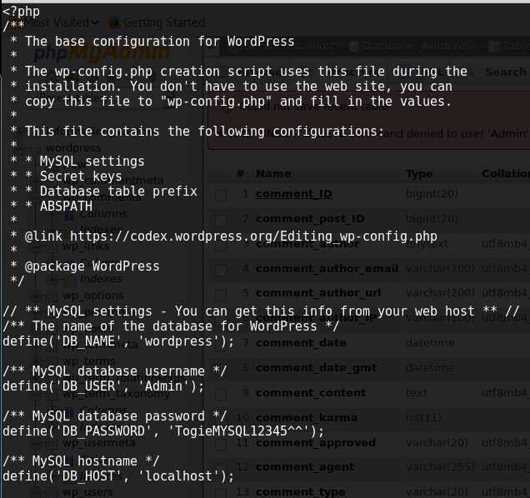530x498 pixels.
Task: Click the wordpress database icon in navigation tree
Action: (36, 148)
